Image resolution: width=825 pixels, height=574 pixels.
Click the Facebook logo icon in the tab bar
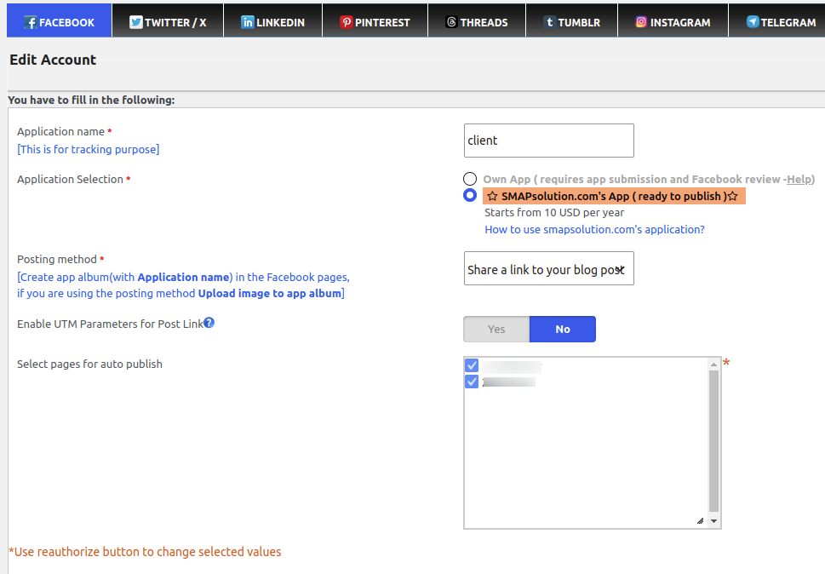click(x=31, y=22)
